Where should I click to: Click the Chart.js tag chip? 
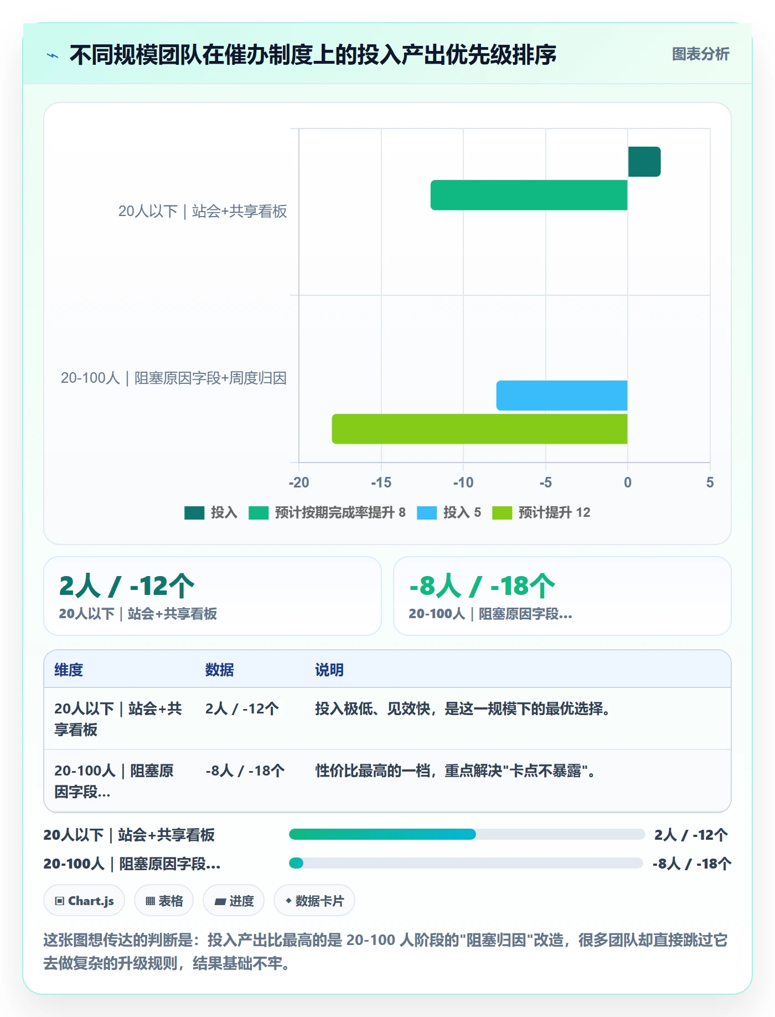click(x=84, y=901)
